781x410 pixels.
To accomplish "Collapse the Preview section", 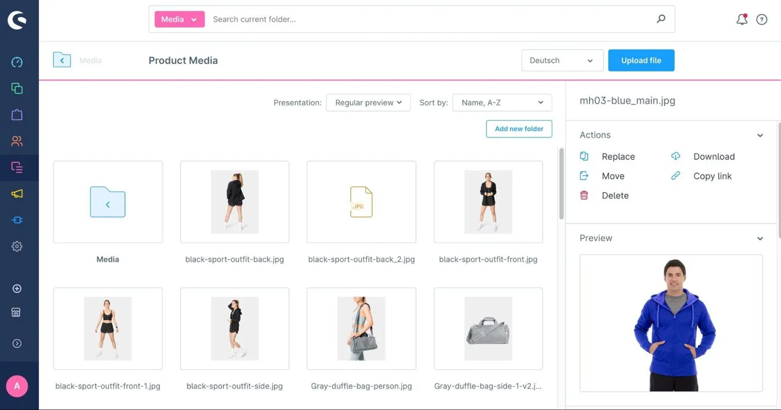I will [x=760, y=239].
